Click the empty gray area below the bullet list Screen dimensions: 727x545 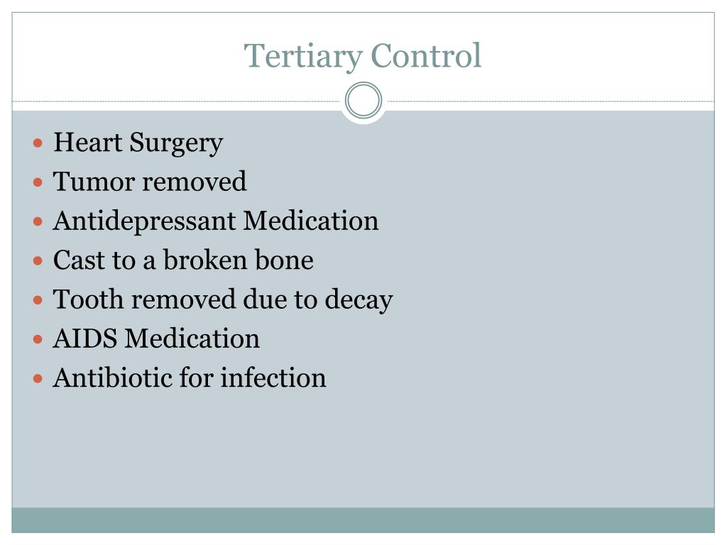point(363,449)
